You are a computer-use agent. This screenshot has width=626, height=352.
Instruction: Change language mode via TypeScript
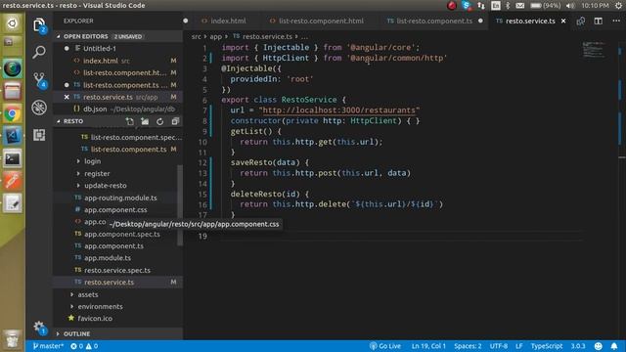(x=546, y=346)
